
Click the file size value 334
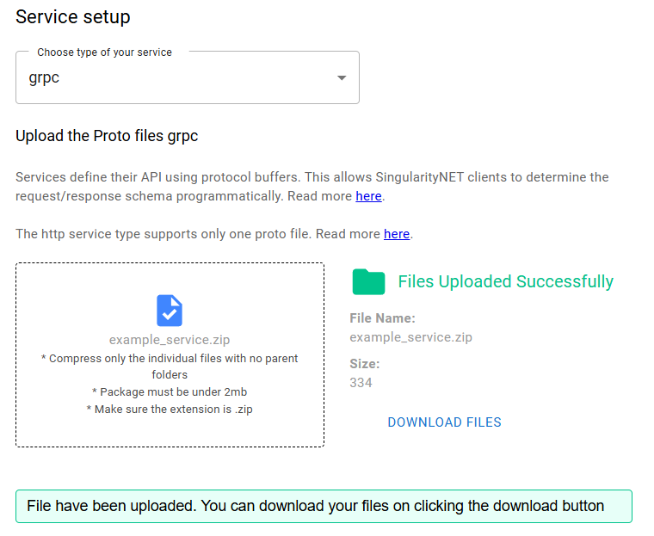click(361, 383)
